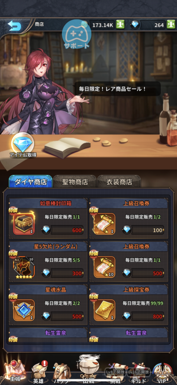
Task: Select the 星魂水晶 crystal icon
Action: 24,310
